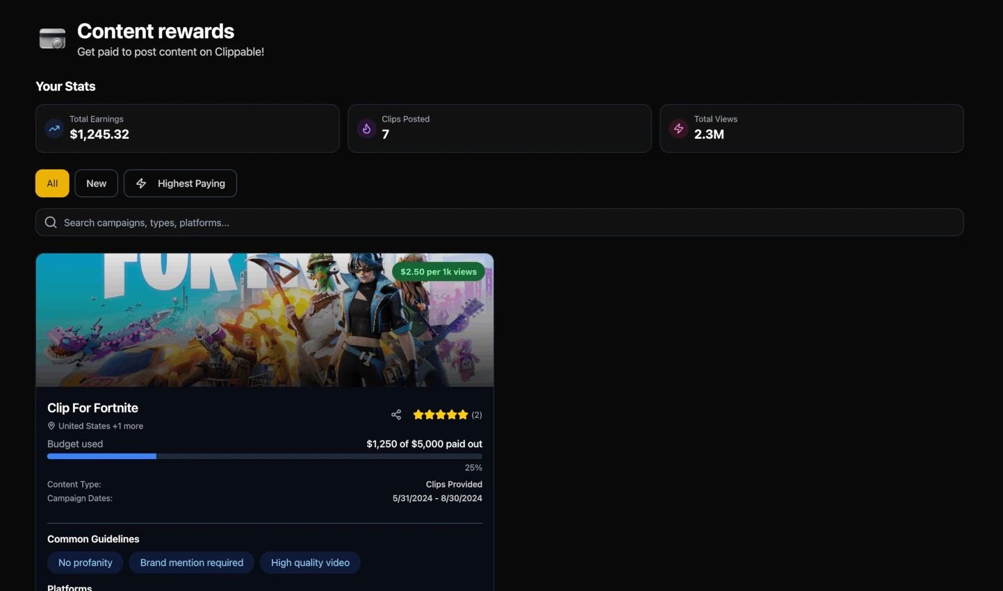Click the five-star rating on Fortnite campaign
The height and width of the screenshot is (591, 1003).
(x=440, y=415)
